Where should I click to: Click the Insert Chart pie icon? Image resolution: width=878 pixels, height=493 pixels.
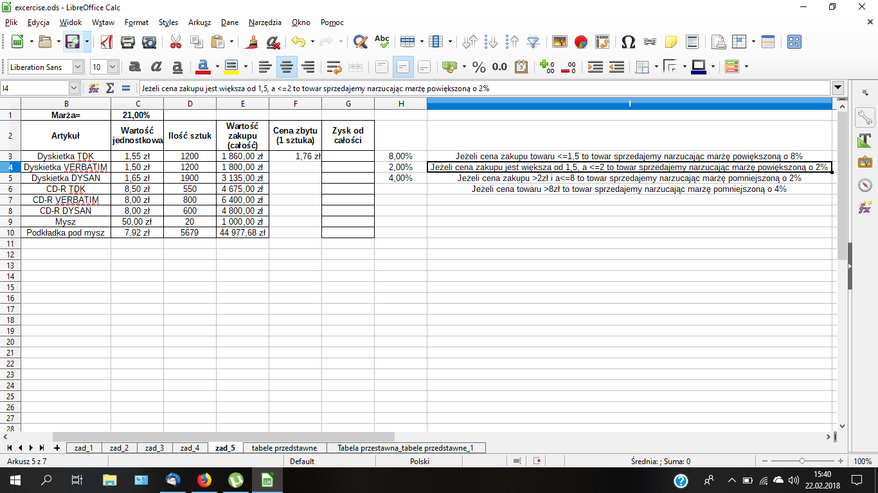581,42
